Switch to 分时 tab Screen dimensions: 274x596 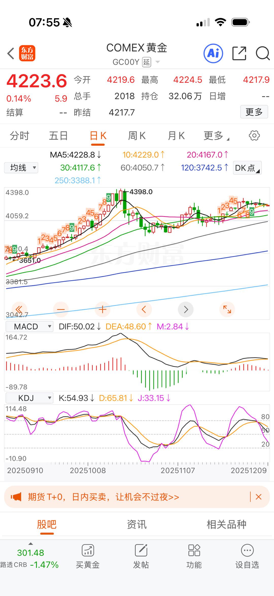click(x=20, y=136)
